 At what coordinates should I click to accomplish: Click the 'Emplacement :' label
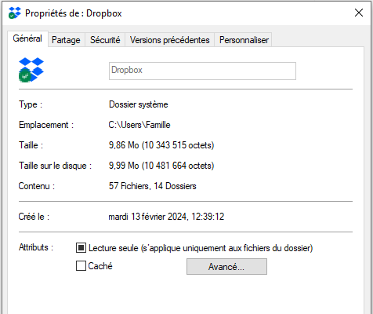(46, 125)
